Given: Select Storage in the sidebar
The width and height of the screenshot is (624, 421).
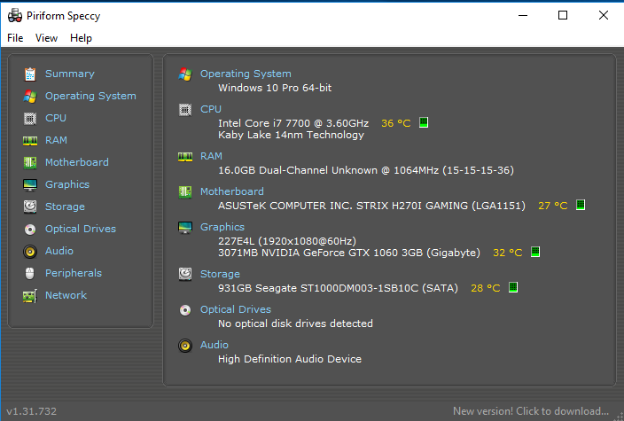Looking at the screenshot, I should [65, 207].
